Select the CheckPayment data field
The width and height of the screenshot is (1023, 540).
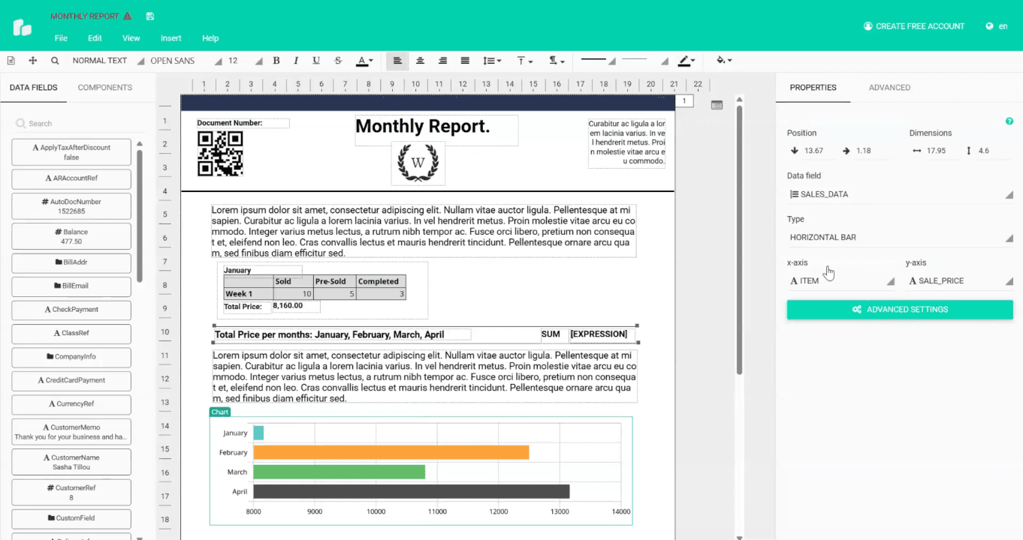click(71, 310)
